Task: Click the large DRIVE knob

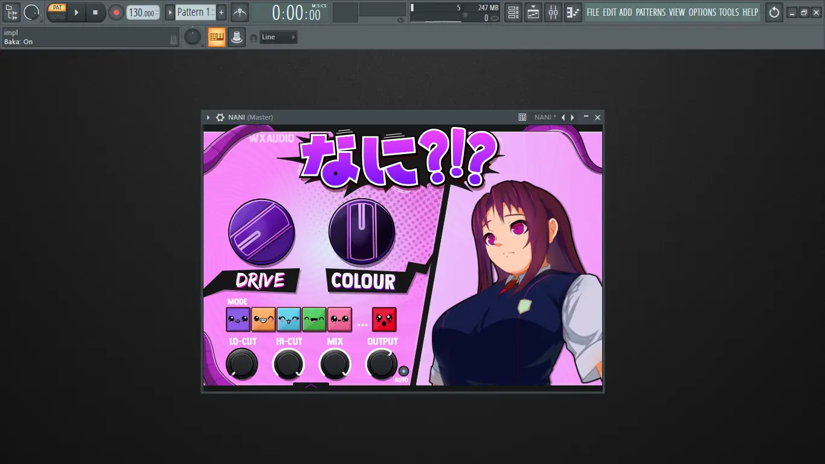Action: pos(262,233)
